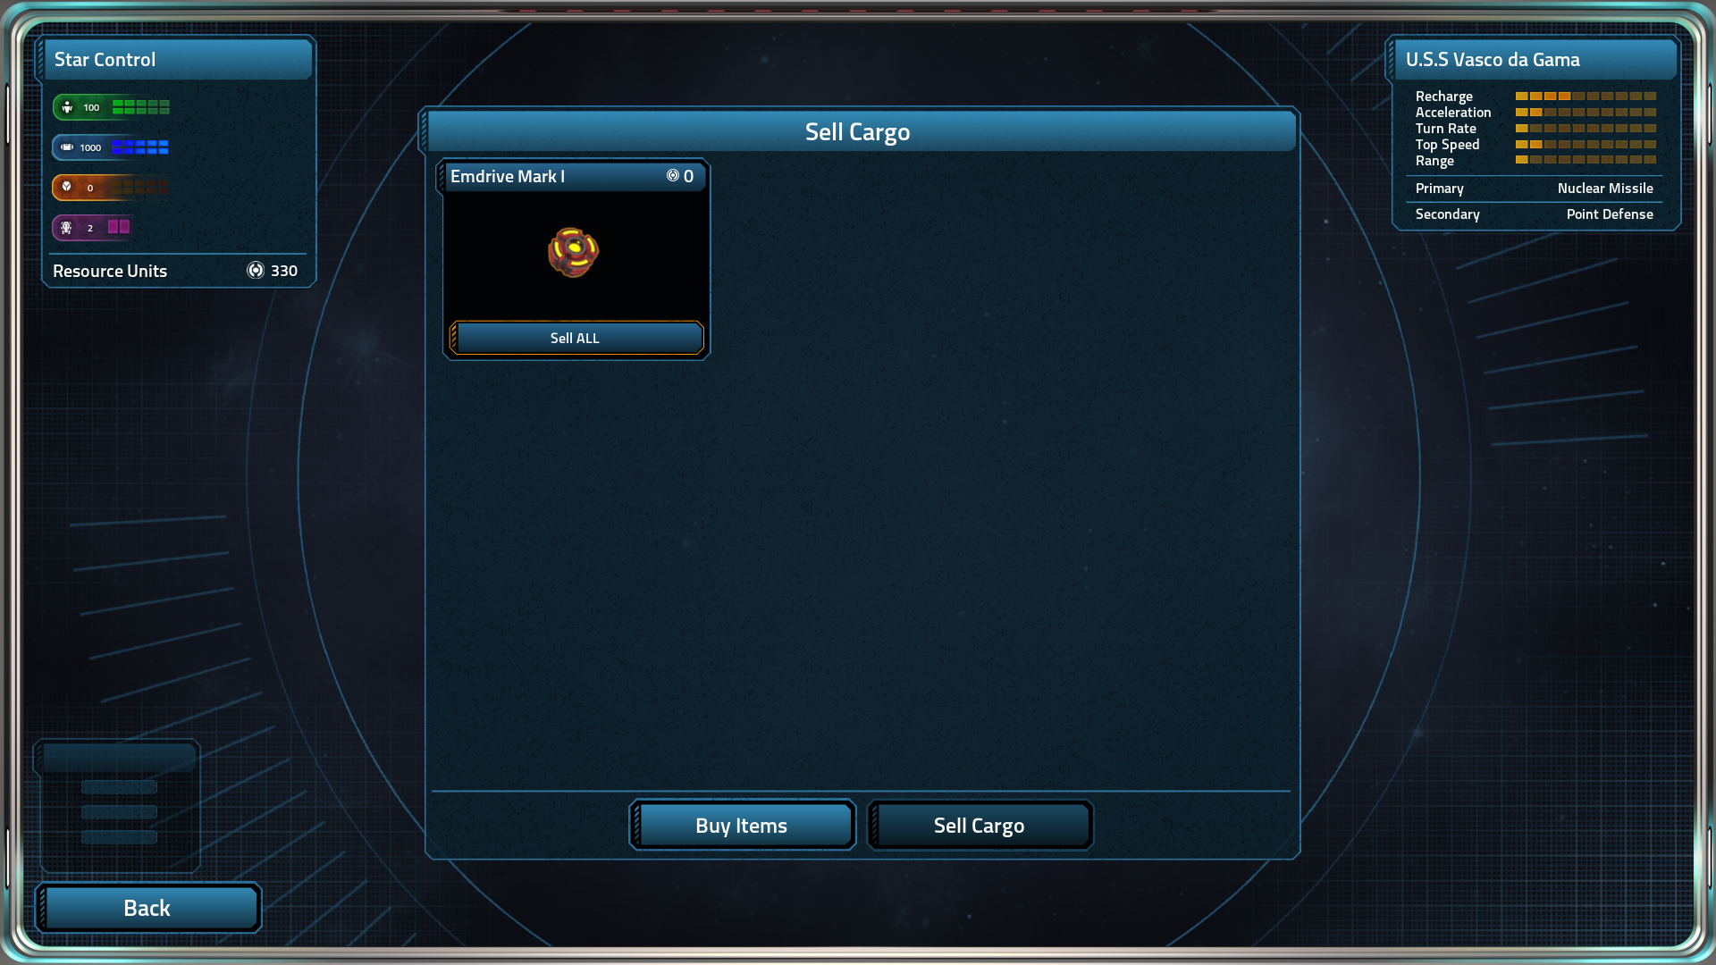This screenshot has height=965, width=1716.
Task: Click the purple lander icon showing 2
Action: pyautogui.click(x=66, y=228)
